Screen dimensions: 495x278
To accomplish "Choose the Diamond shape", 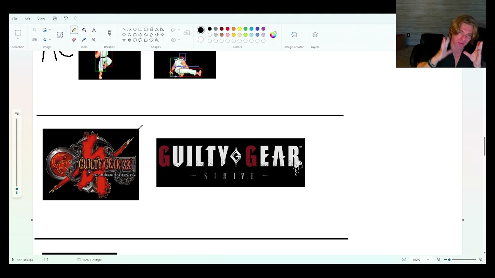I will 124,35.
